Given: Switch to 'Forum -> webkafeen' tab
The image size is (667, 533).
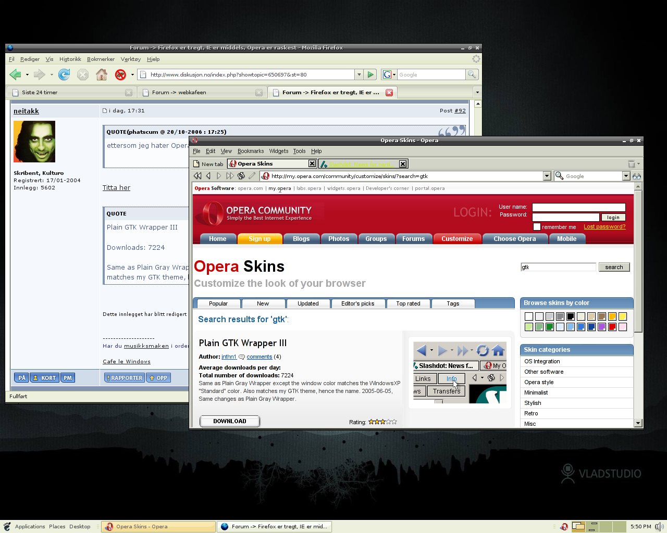Looking at the screenshot, I should pyautogui.click(x=202, y=92).
